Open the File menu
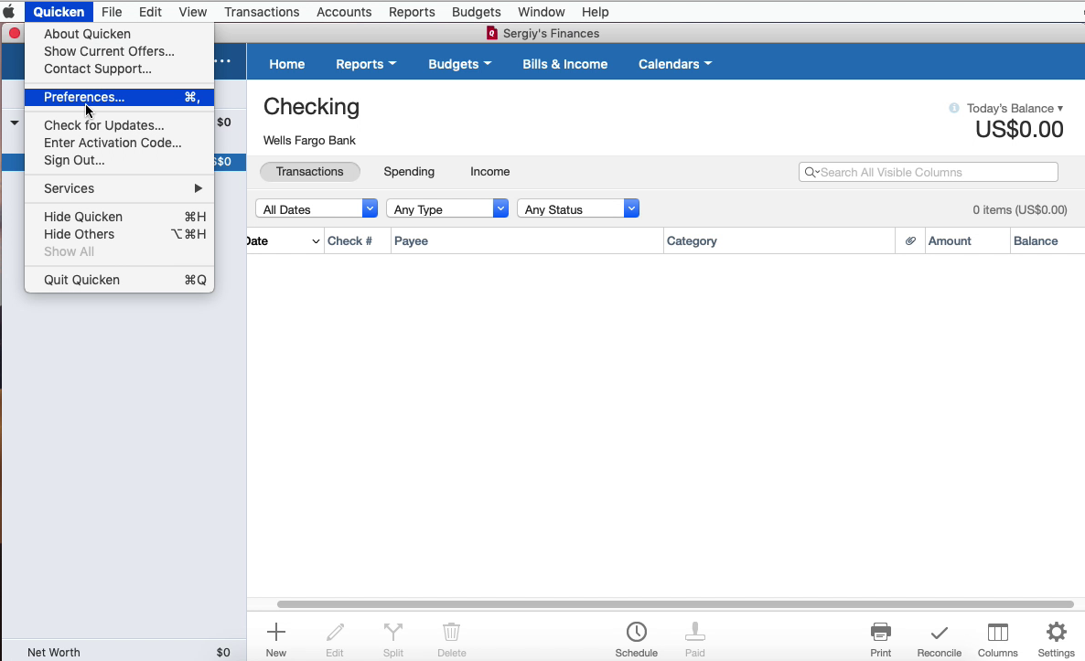This screenshot has height=661, width=1085. (x=112, y=12)
